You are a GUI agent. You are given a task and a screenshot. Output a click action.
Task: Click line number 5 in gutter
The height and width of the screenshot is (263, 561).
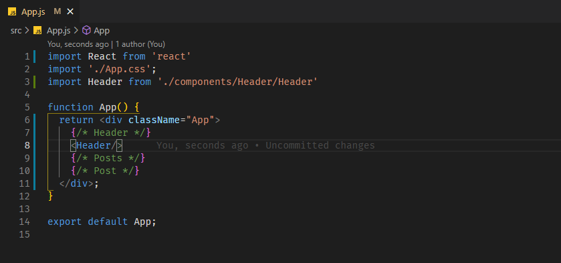27,107
